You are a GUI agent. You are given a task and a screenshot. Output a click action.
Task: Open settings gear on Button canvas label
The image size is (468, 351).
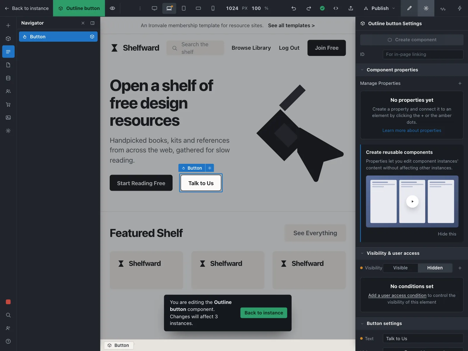pos(210,168)
